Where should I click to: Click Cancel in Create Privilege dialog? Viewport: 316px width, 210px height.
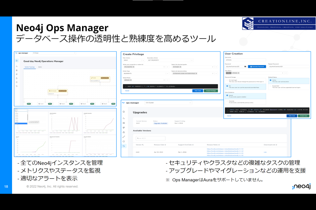tap(127, 91)
